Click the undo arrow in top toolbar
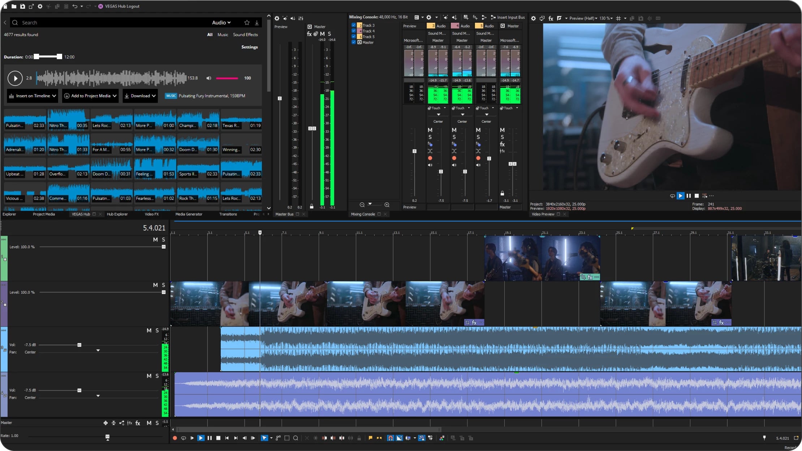The height and width of the screenshot is (451, 802). (x=75, y=6)
